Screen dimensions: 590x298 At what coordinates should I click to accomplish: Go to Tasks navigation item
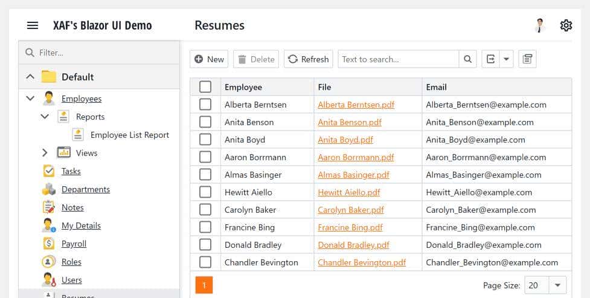click(x=71, y=171)
